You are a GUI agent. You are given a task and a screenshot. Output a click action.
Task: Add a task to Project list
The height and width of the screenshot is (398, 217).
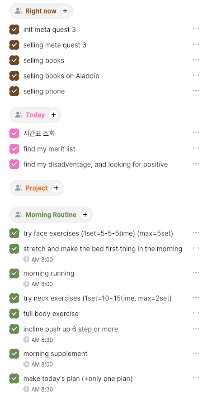point(56,188)
